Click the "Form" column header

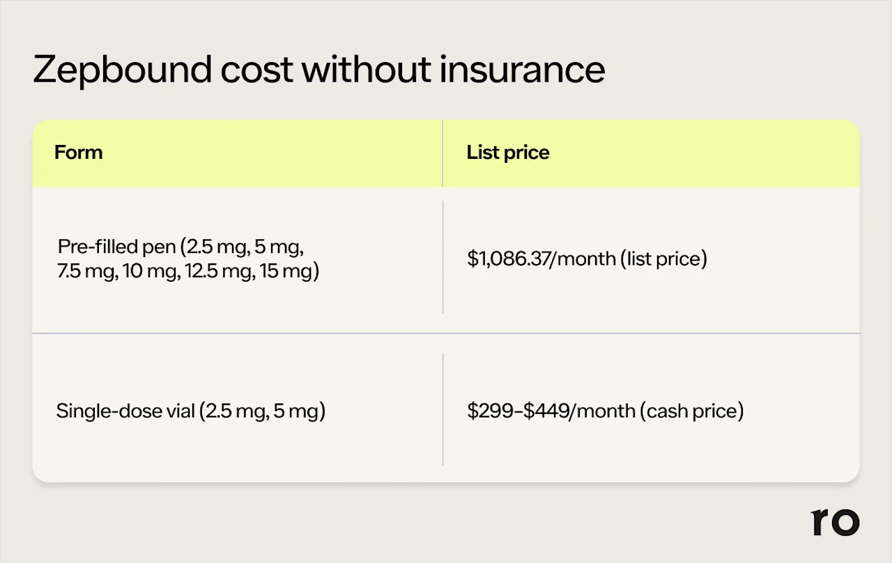click(x=78, y=153)
